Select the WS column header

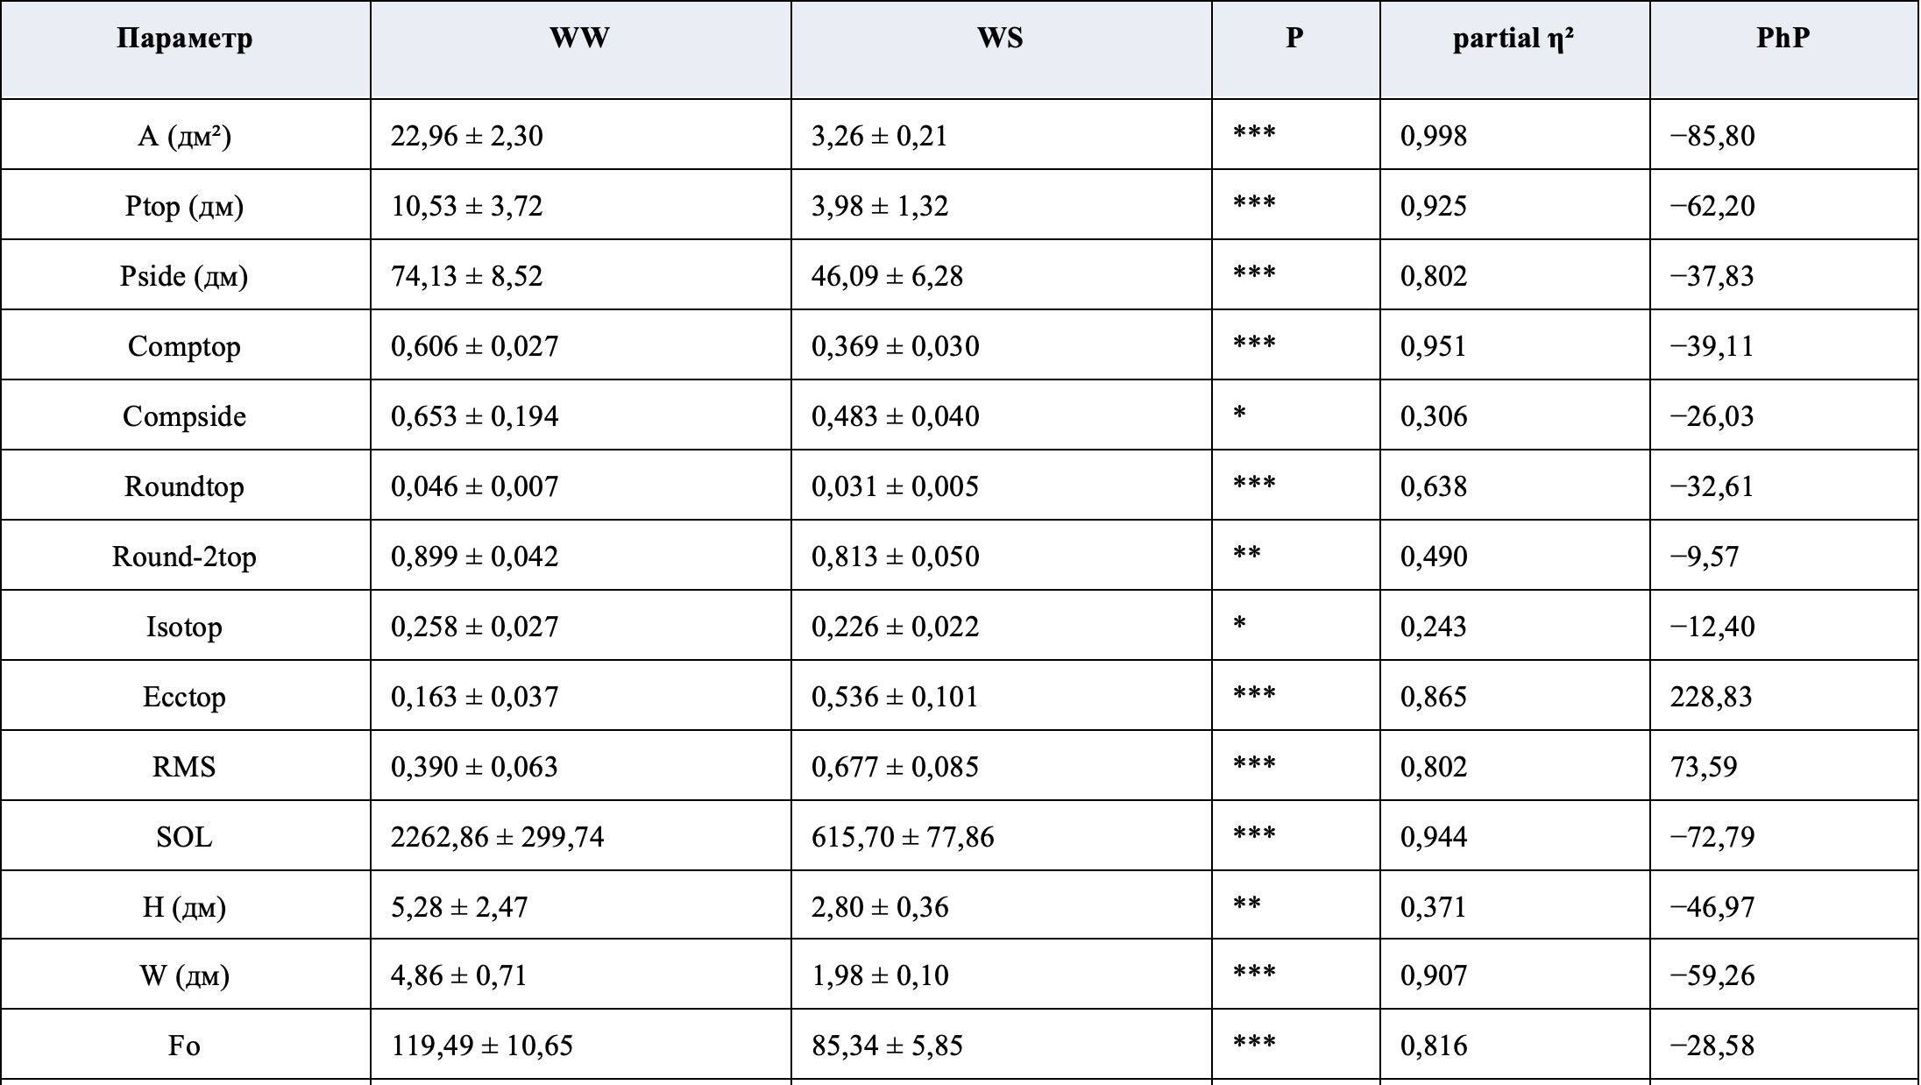click(x=1001, y=39)
